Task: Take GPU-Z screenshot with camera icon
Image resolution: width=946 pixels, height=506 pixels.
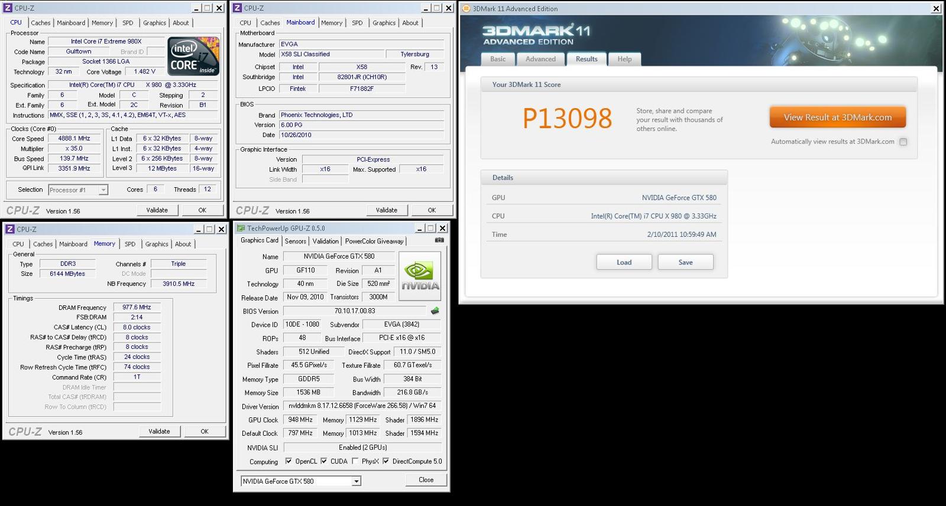Action: pos(439,240)
